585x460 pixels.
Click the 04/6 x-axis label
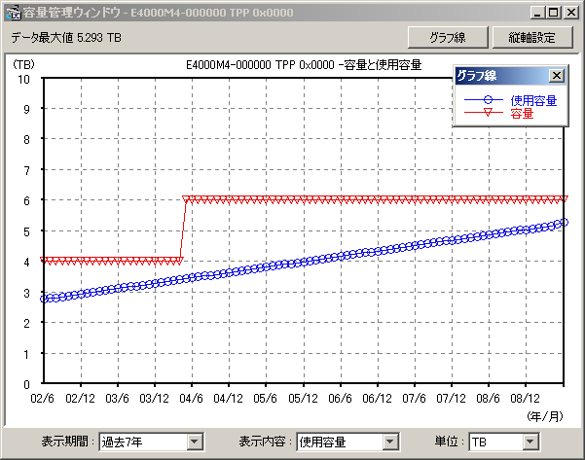(x=192, y=398)
